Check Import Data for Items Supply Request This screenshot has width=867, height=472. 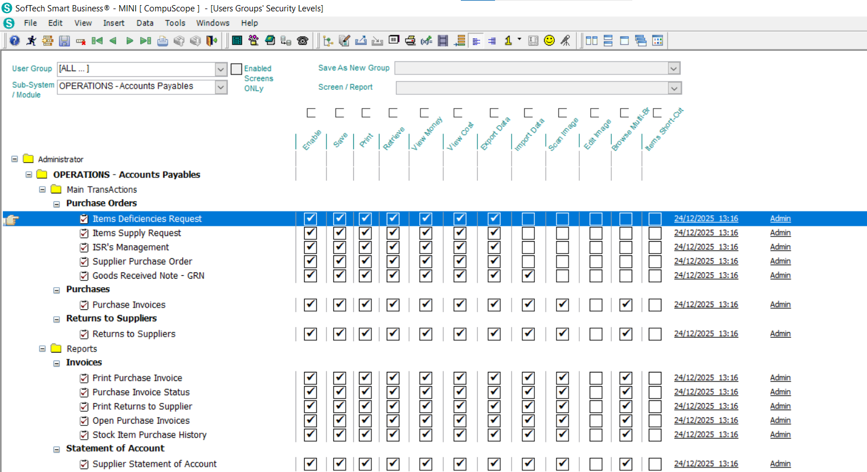pos(528,233)
